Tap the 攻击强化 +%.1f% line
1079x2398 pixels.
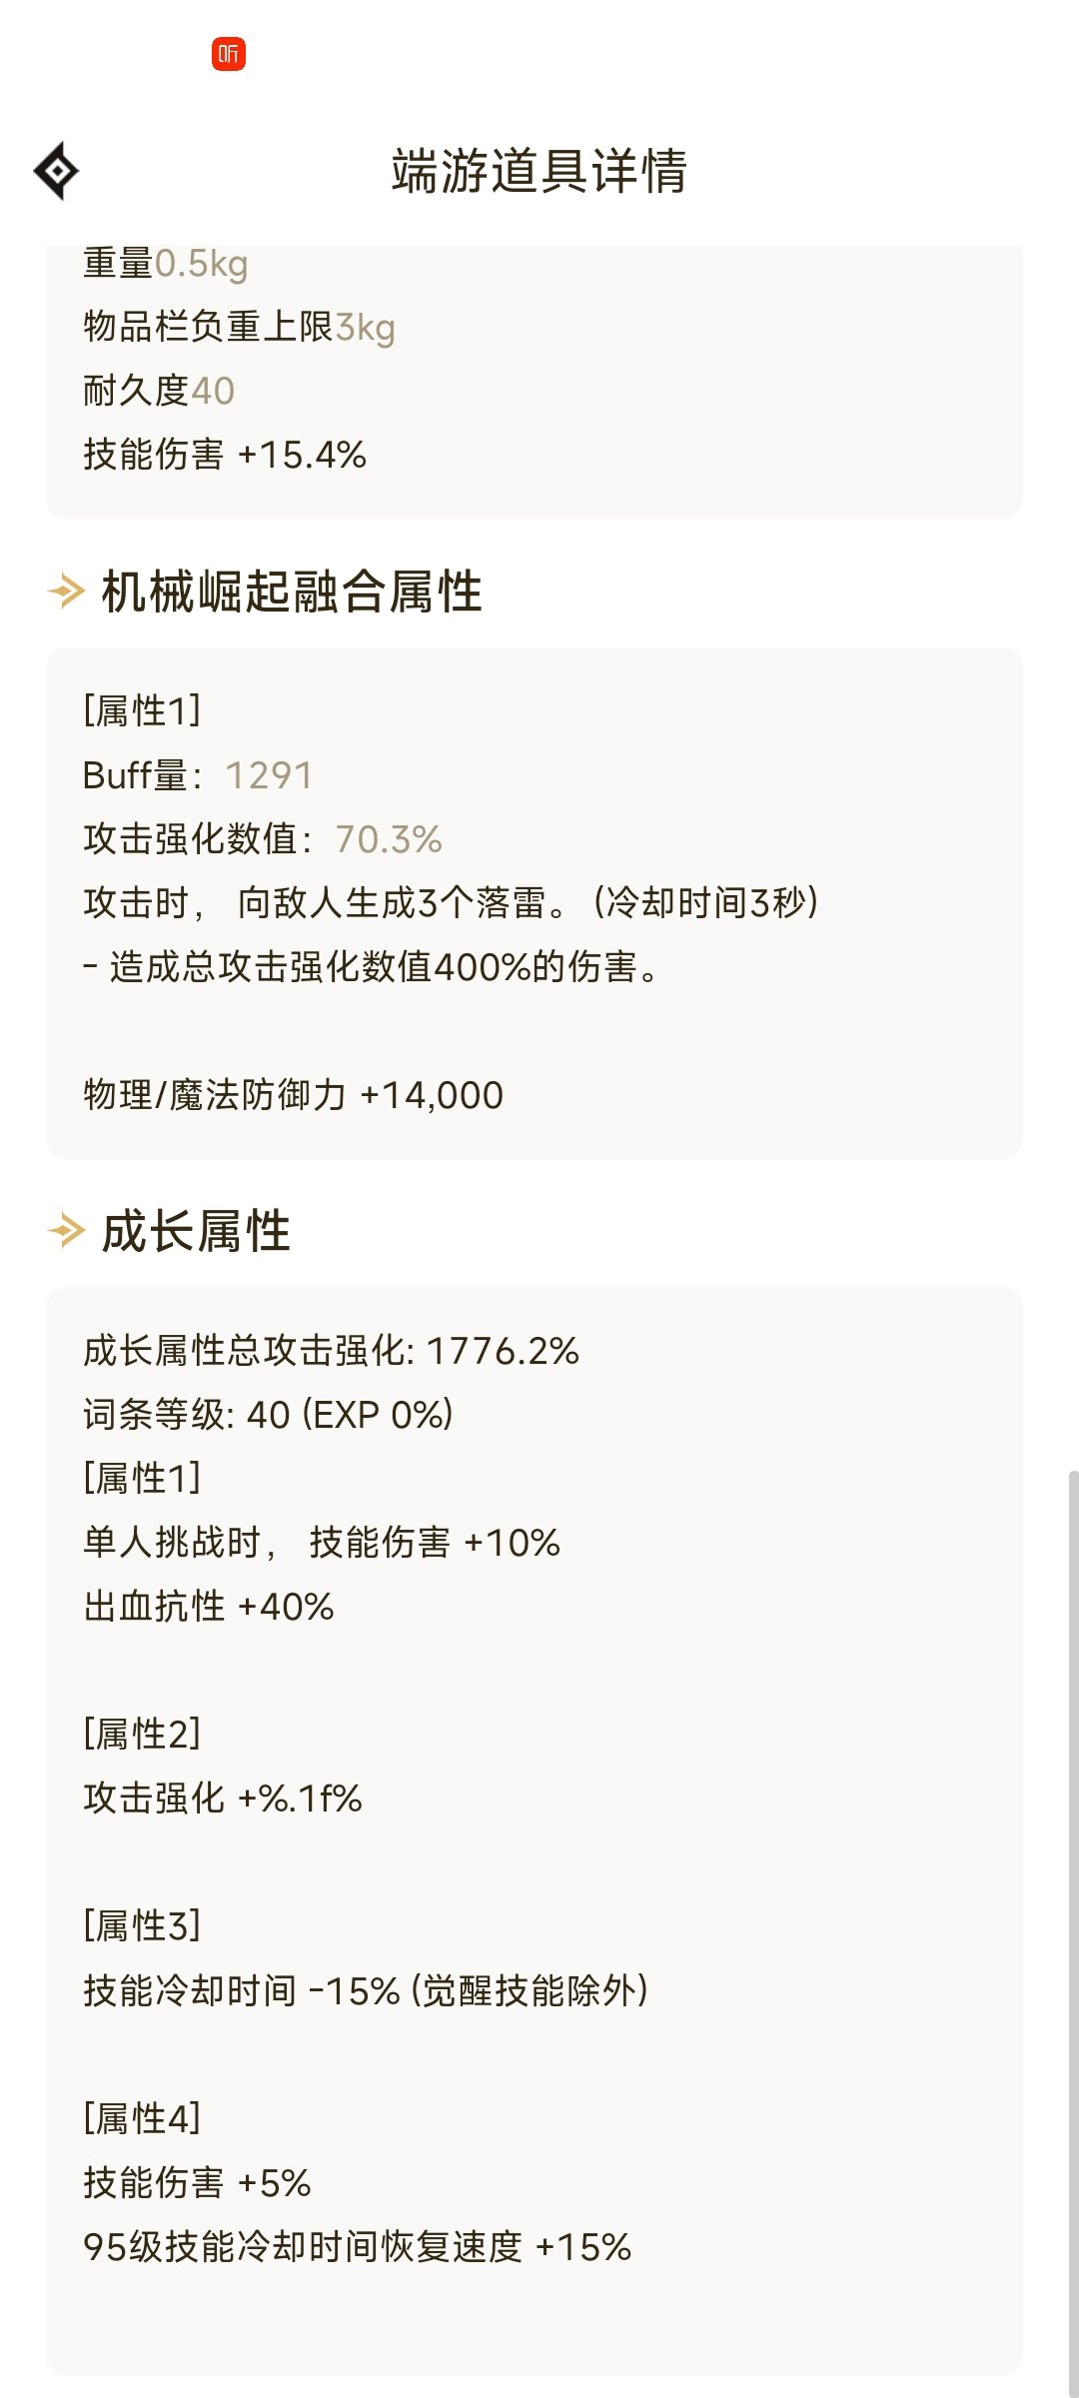pos(223,1798)
